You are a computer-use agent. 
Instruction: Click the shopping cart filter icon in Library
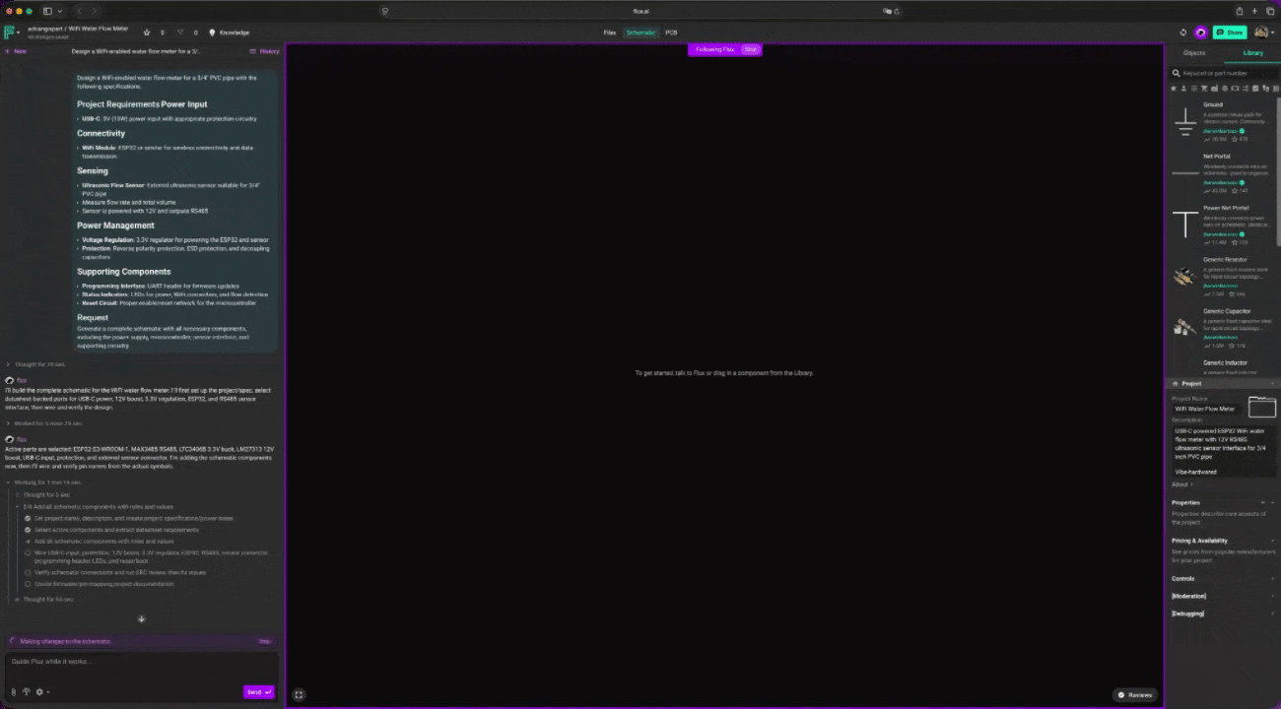[x=1204, y=89]
